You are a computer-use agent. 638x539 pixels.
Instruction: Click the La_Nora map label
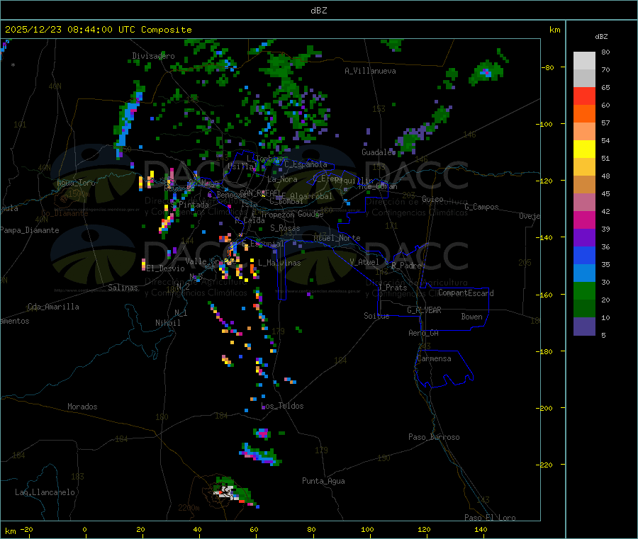[282, 179]
